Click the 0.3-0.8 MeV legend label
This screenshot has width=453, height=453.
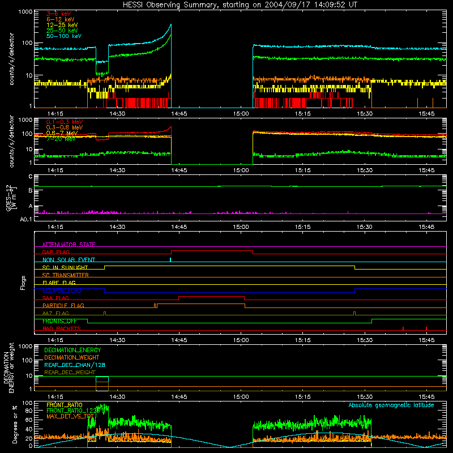tap(65, 127)
